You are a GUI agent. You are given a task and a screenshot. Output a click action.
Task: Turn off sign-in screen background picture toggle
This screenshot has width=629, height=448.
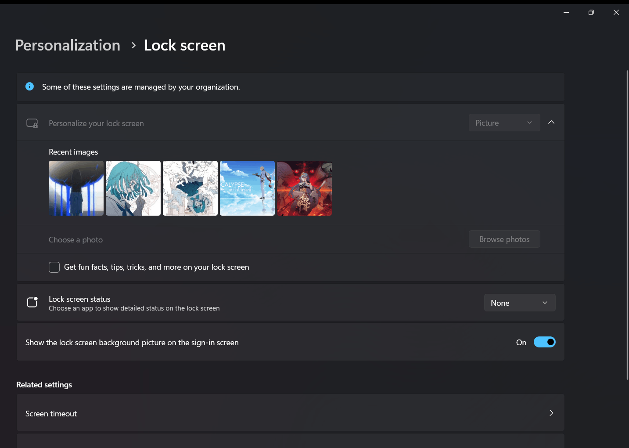pos(544,342)
